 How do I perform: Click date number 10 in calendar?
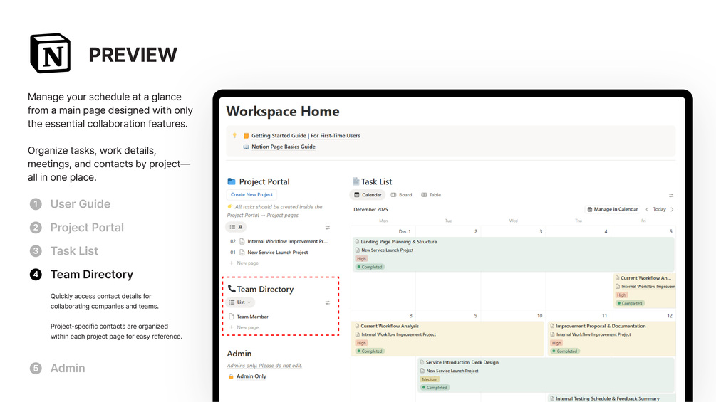coord(540,316)
